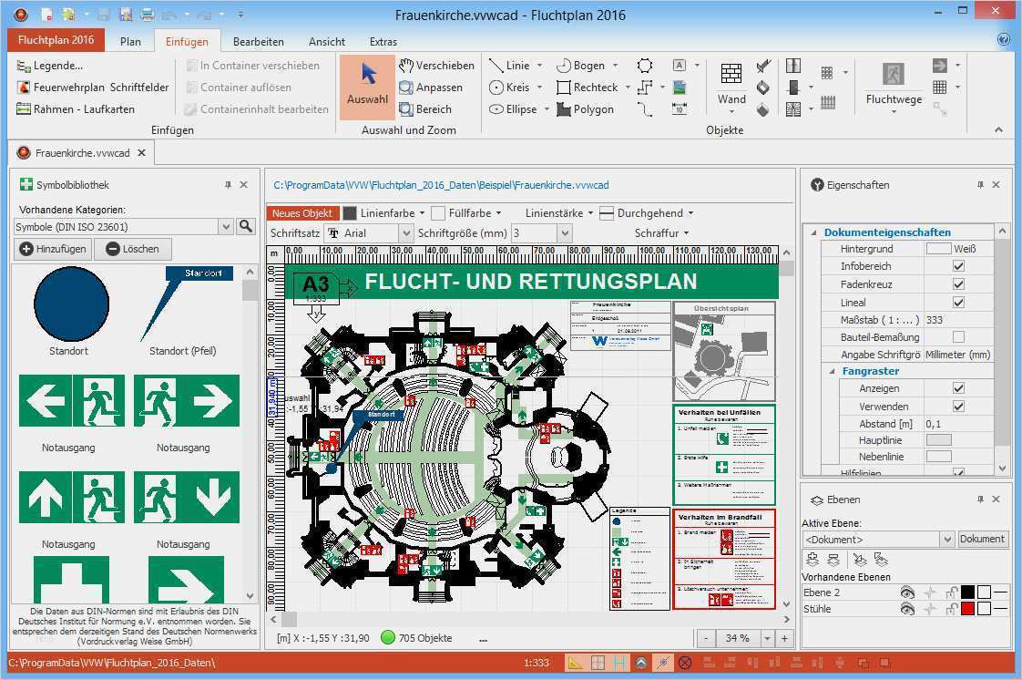The height and width of the screenshot is (680, 1022).
Task: Select the Bogen arc tool
Action: tap(581, 66)
